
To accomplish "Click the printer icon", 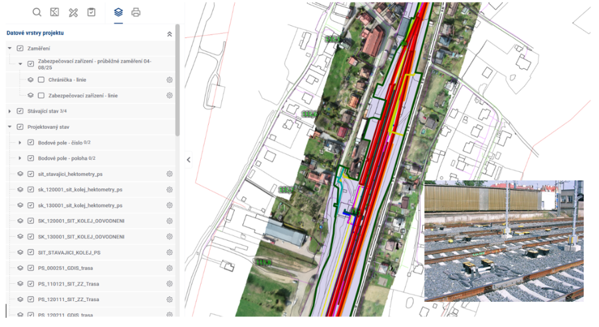I will pos(136,12).
